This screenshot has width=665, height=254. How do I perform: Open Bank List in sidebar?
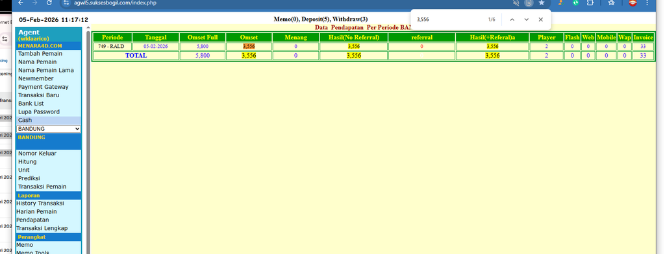click(31, 103)
